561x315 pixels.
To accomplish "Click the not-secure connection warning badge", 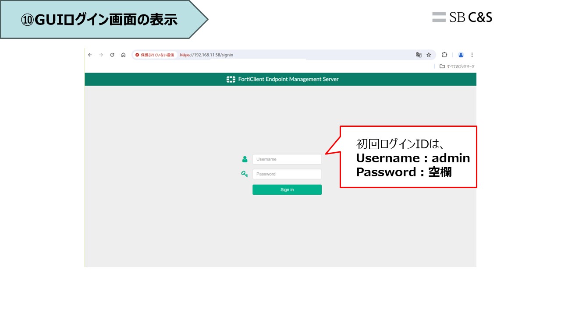I will coord(154,55).
